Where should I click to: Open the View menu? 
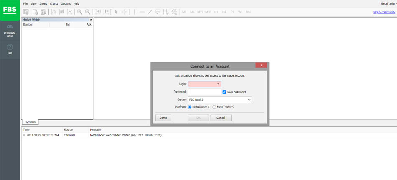33,3
